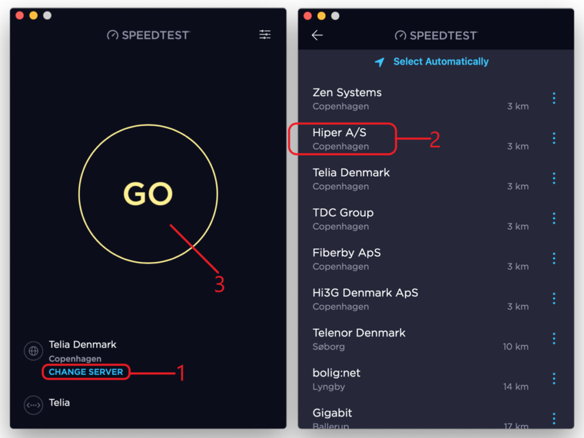Open the settings sliders icon
The width and height of the screenshot is (584, 438).
coord(265,35)
